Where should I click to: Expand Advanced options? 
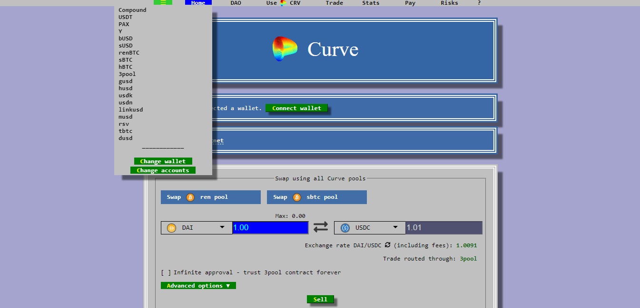click(198, 286)
